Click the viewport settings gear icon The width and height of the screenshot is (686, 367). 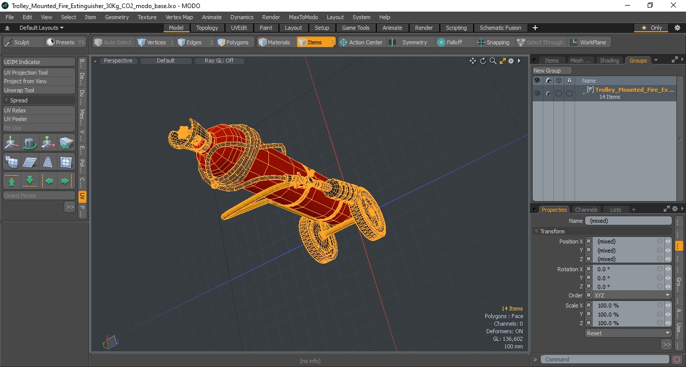[x=511, y=61]
